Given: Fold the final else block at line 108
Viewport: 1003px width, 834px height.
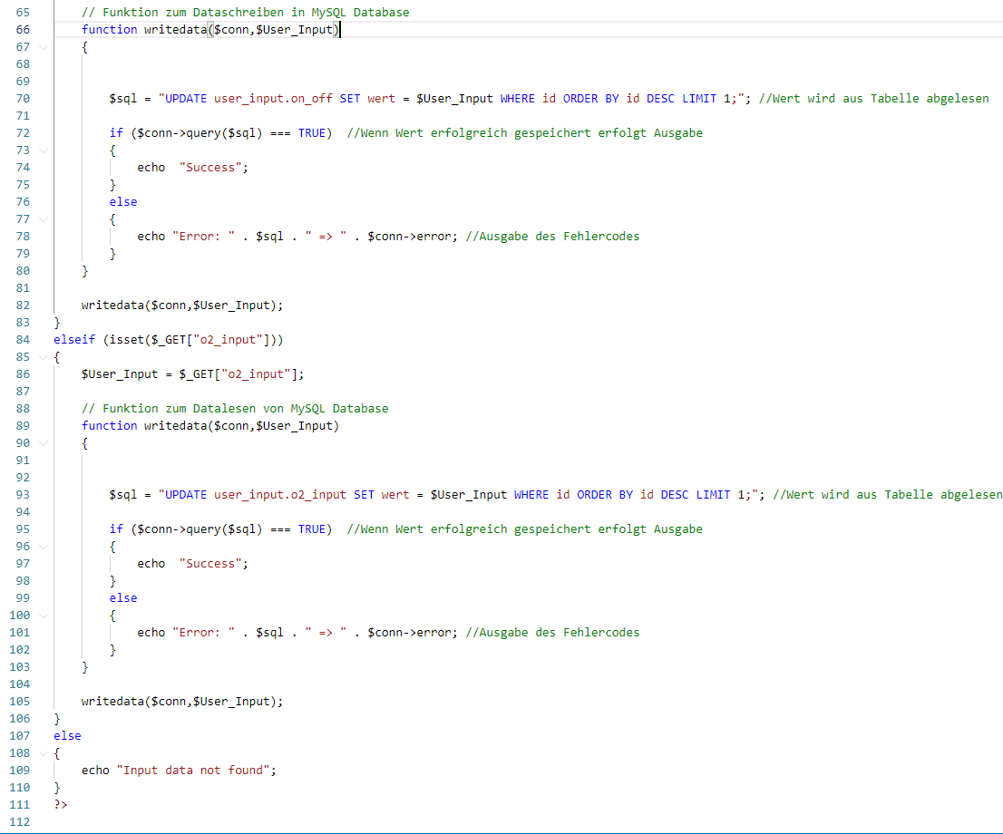Looking at the screenshot, I should pos(44,753).
